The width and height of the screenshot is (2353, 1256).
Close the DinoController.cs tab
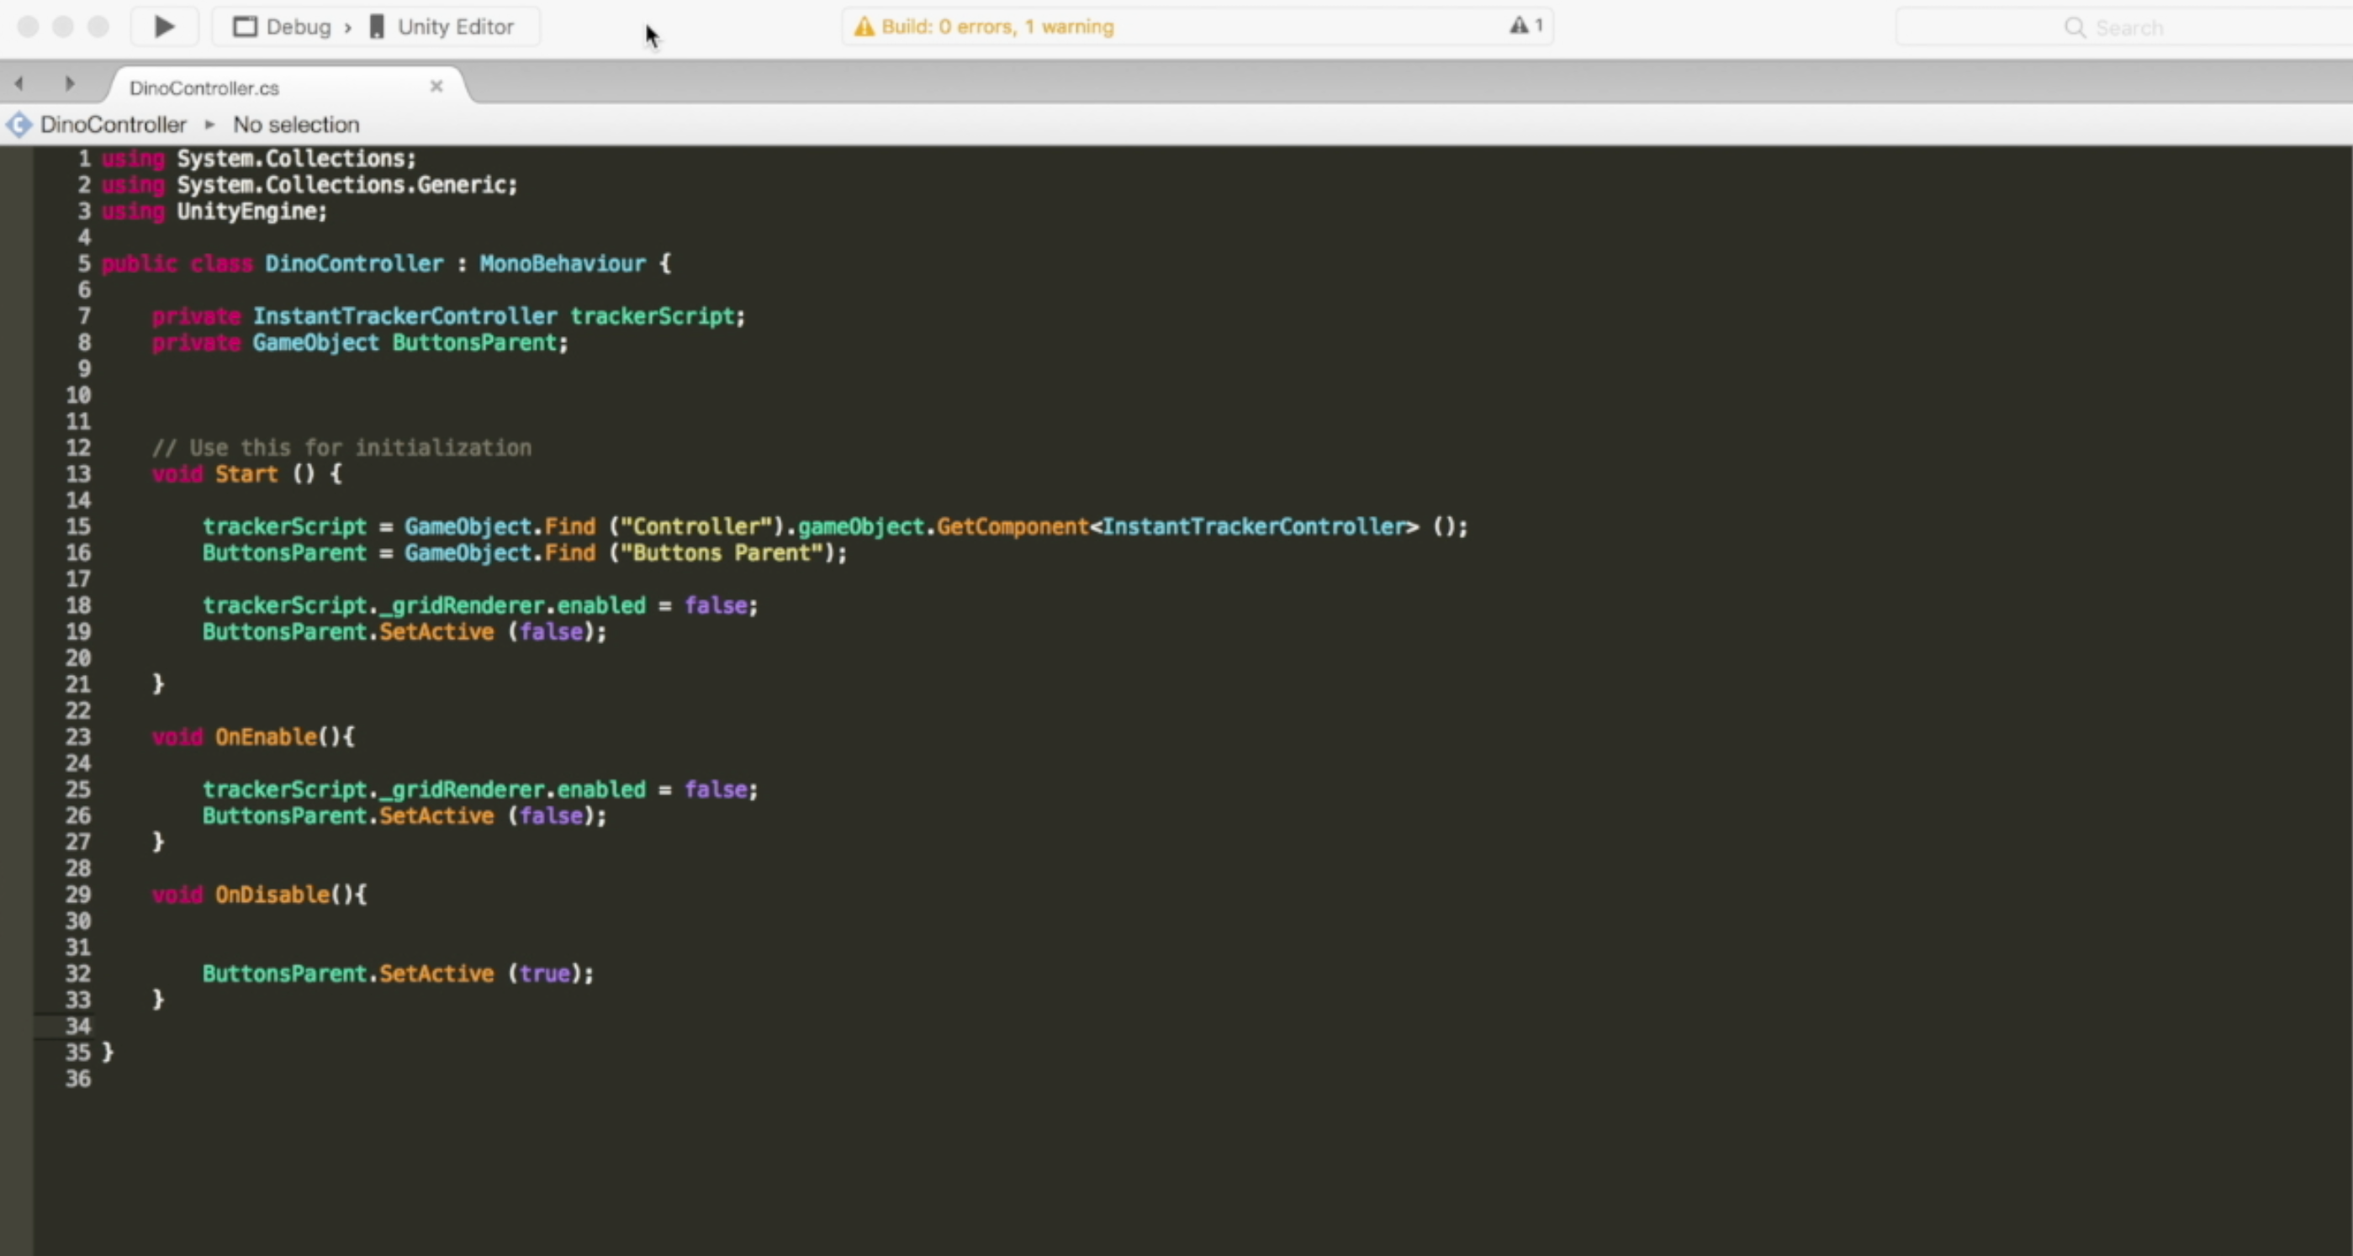436,86
